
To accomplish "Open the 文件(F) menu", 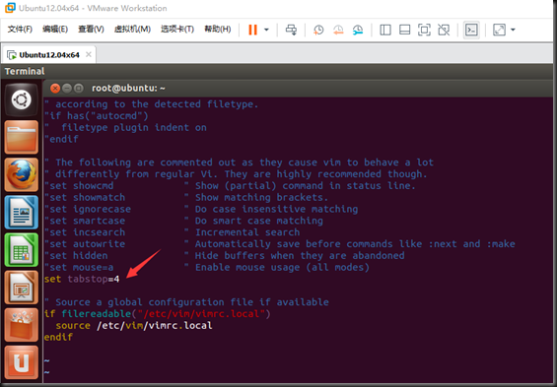I will click(x=20, y=30).
